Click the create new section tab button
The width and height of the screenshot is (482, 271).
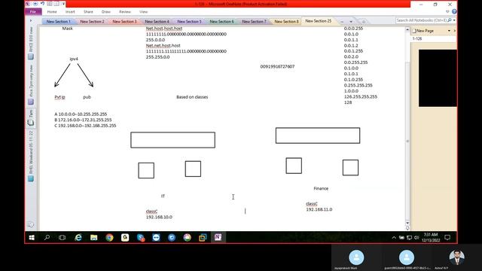364,22
